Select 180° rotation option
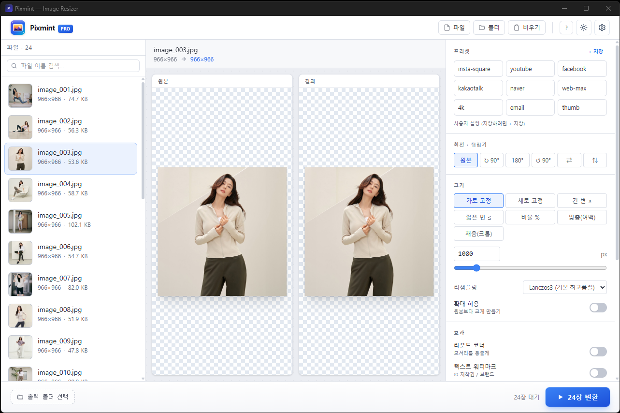This screenshot has height=413, width=620. 518,160
